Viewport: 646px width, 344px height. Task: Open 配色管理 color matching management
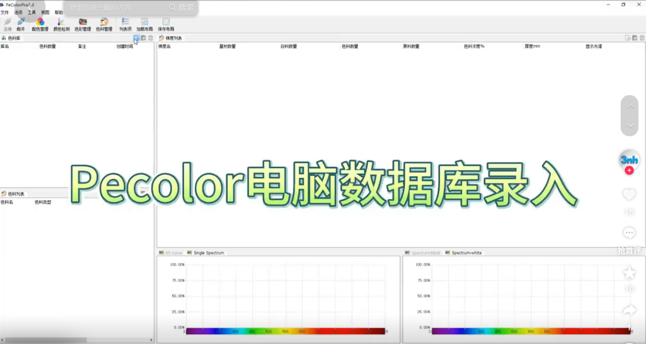[x=40, y=25]
